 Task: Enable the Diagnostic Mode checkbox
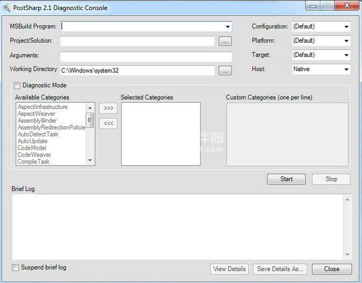(17, 86)
